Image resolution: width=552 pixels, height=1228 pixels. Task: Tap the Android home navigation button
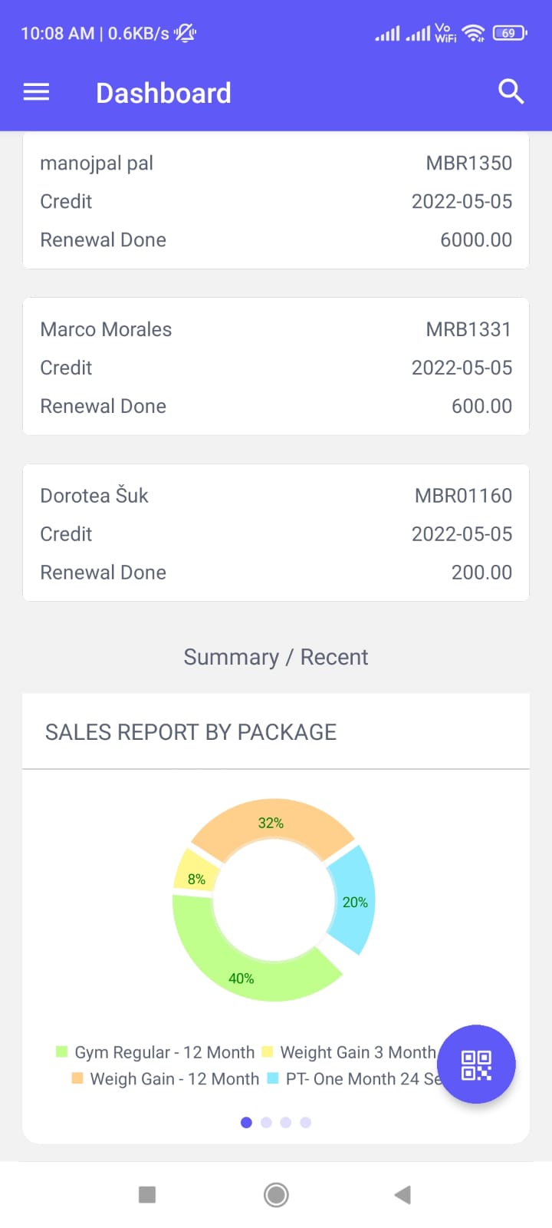click(x=276, y=1194)
